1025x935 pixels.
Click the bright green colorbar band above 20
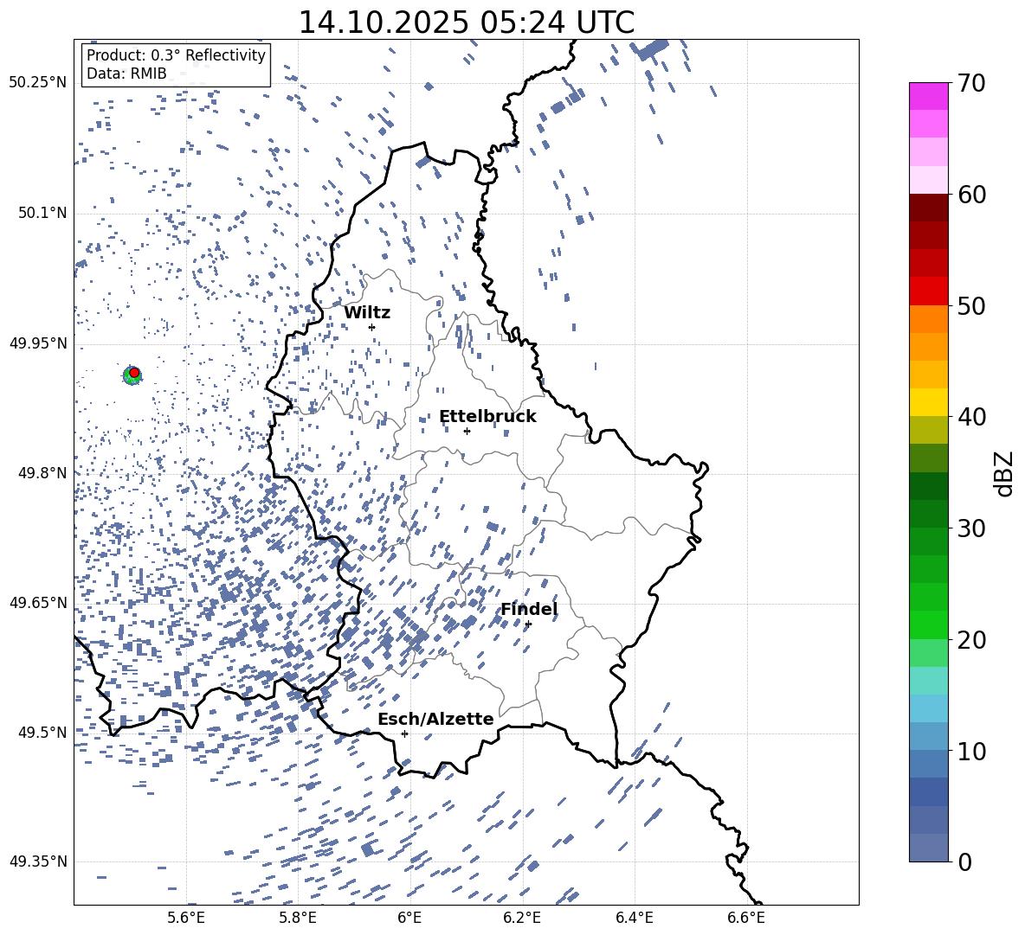[x=928, y=624]
